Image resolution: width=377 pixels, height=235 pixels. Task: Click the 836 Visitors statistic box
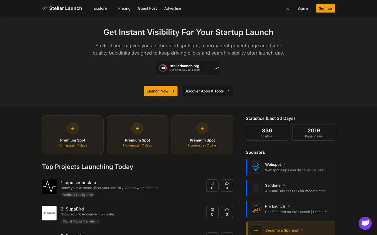pos(267,133)
